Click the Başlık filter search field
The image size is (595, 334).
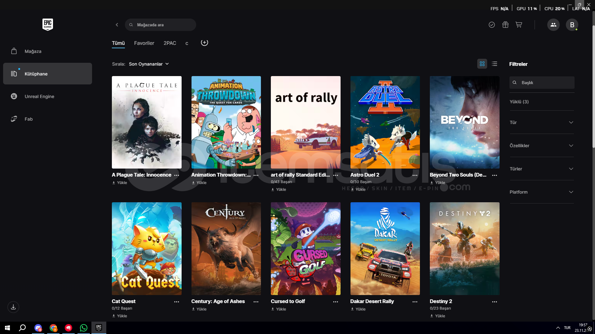click(545, 83)
